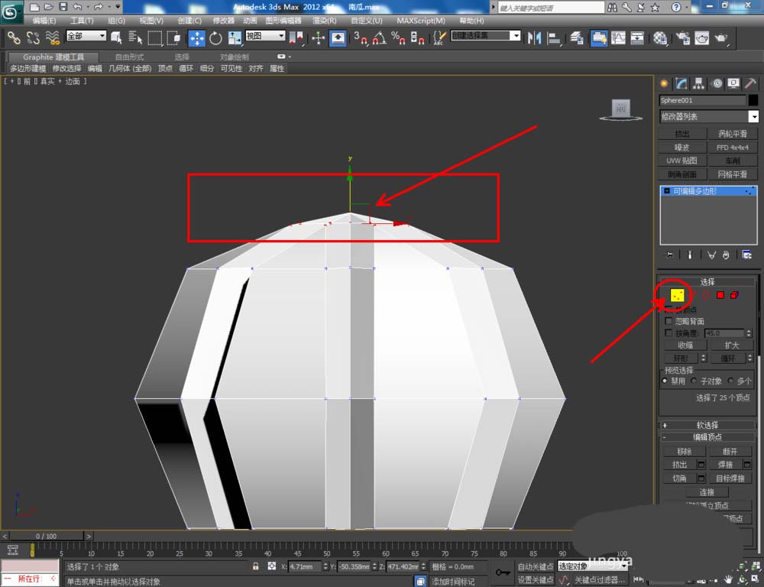Screen dimensions: 764x587
Task: Open the Modifier List (修改器列表) dropdown
Action: coord(709,116)
